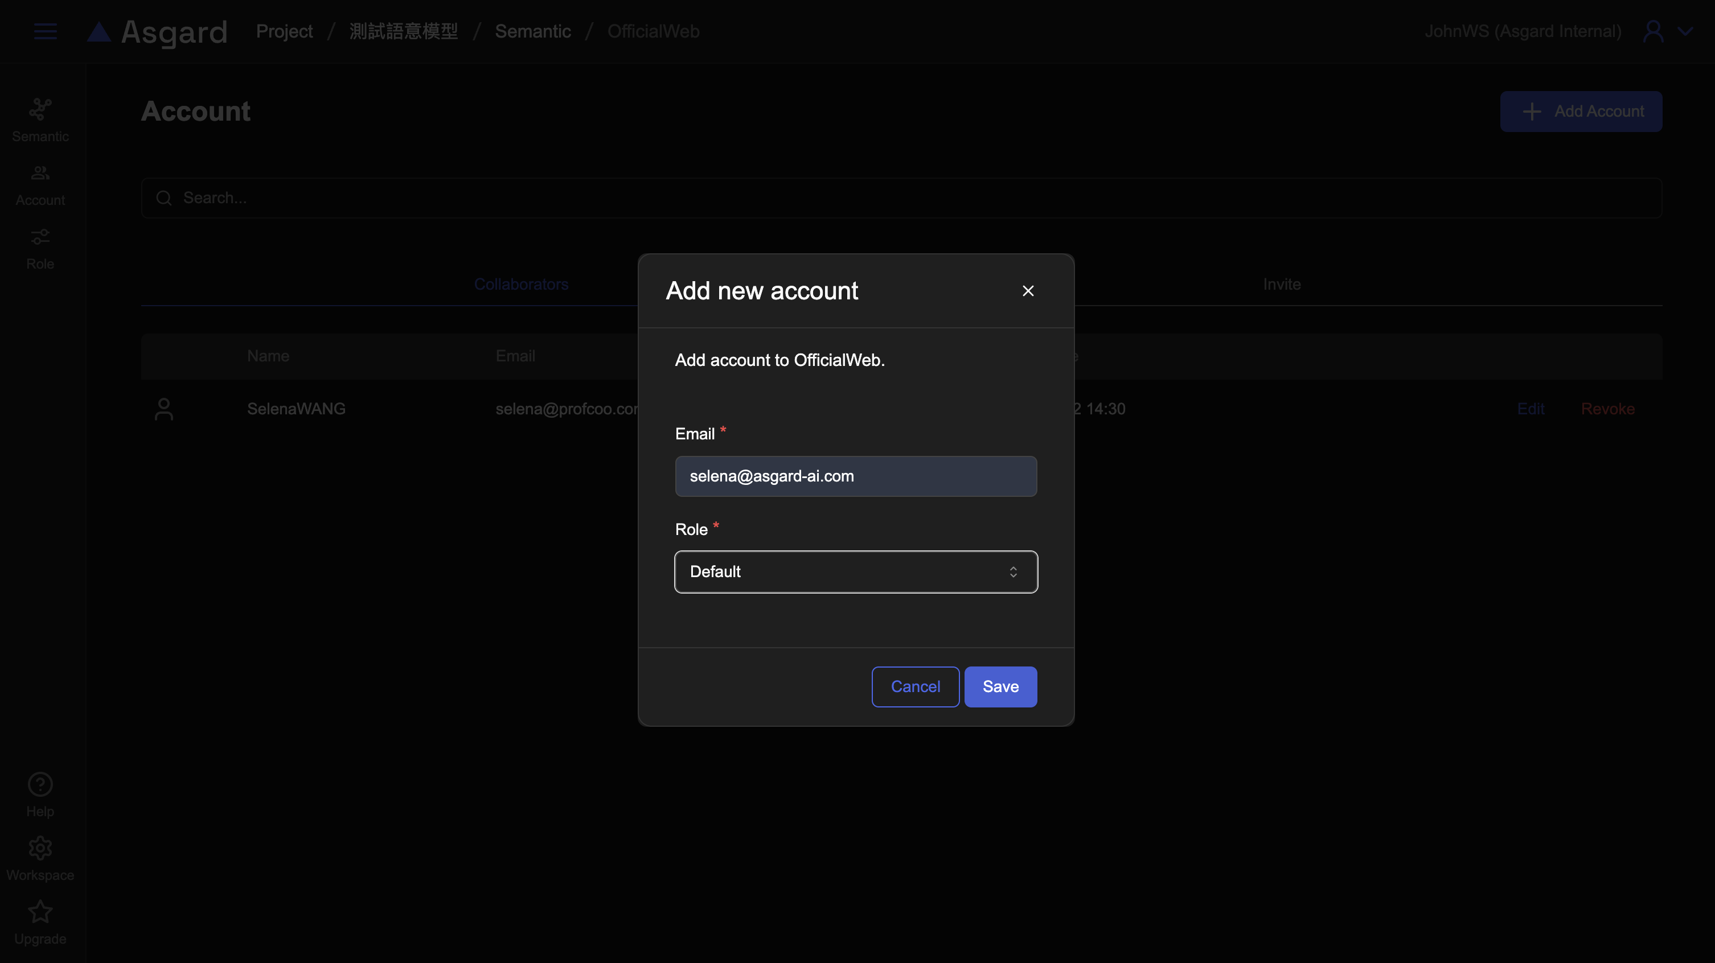This screenshot has width=1715, height=963.
Task: Open the Role sidebar icon
Action: point(40,237)
